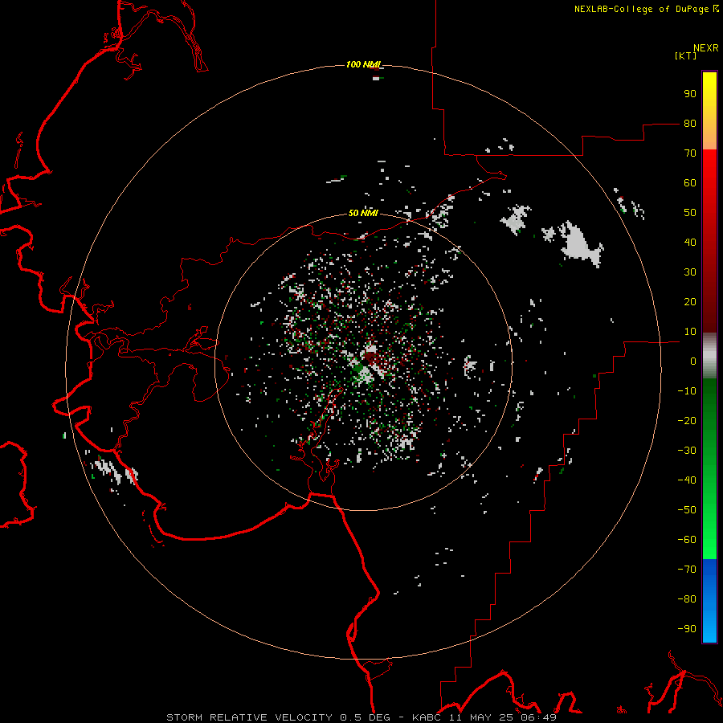Click the -20 value on velocity scale
The width and height of the screenshot is (723, 723).
(687, 421)
